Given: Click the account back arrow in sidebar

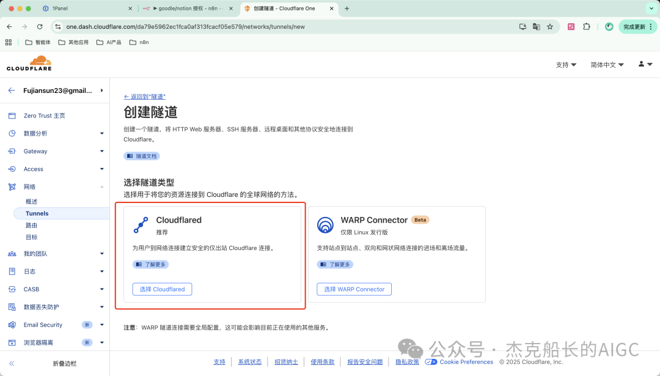Looking at the screenshot, I should tap(12, 90).
